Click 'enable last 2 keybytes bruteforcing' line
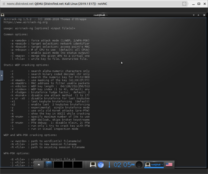The image size is (208, 174). pyautogui.click(x=50, y=105)
